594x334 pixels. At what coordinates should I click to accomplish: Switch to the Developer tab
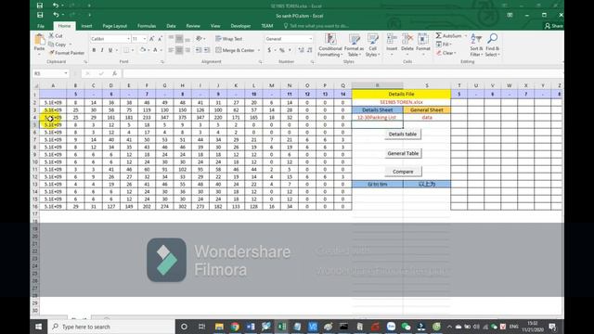coord(240,26)
